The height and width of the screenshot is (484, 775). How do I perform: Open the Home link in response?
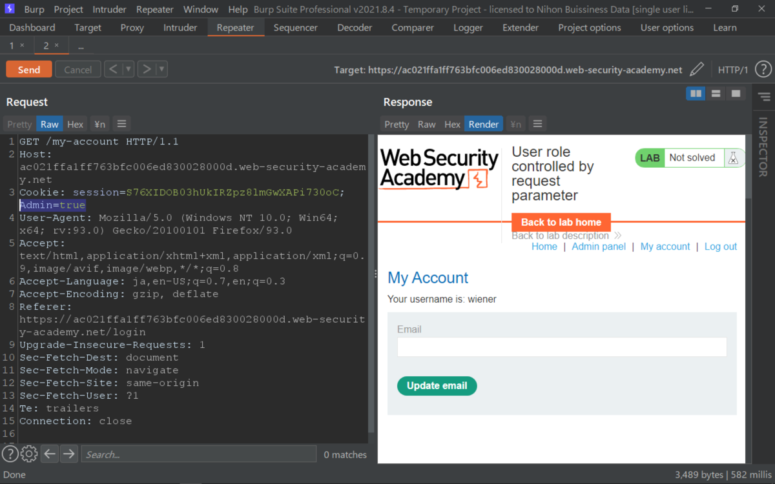tap(544, 247)
